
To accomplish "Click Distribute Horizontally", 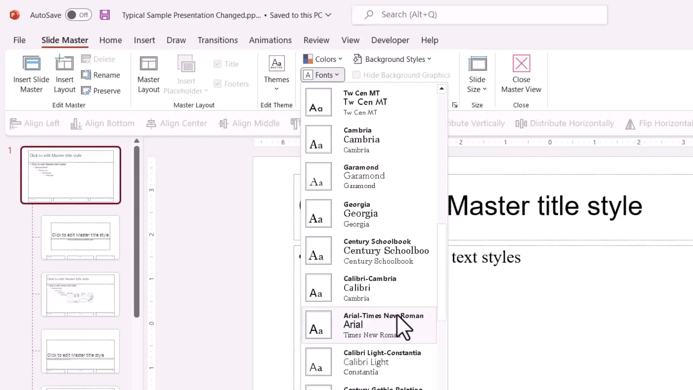I will click(x=565, y=123).
